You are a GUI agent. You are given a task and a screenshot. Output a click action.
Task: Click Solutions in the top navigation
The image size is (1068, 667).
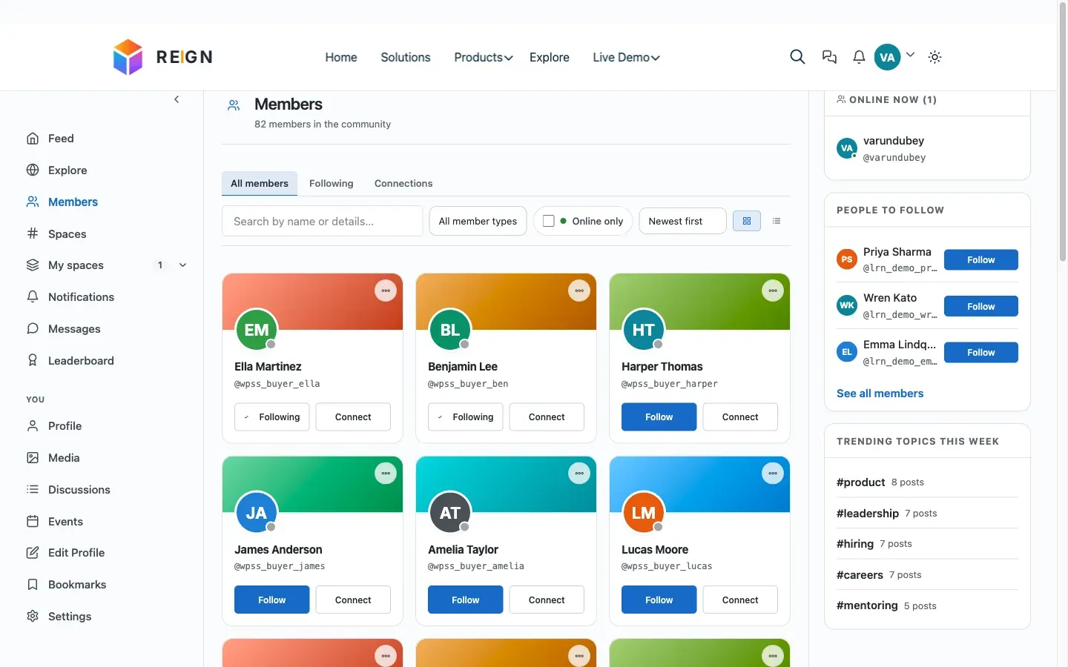(x=406, y=57)
